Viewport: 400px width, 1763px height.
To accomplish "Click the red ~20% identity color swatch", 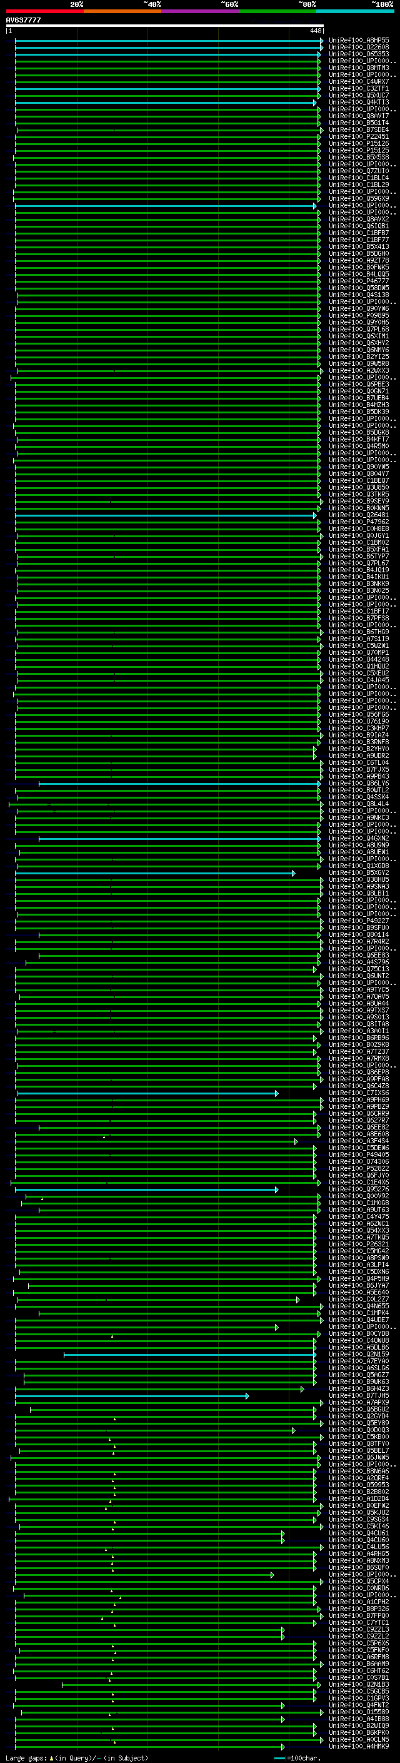I will coord(44,11).
